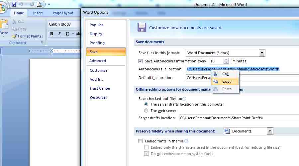The width and height of the screenshot is (299, 166).
Task: Switch to the Insert ribbon tab
Action: coord(38,13)
